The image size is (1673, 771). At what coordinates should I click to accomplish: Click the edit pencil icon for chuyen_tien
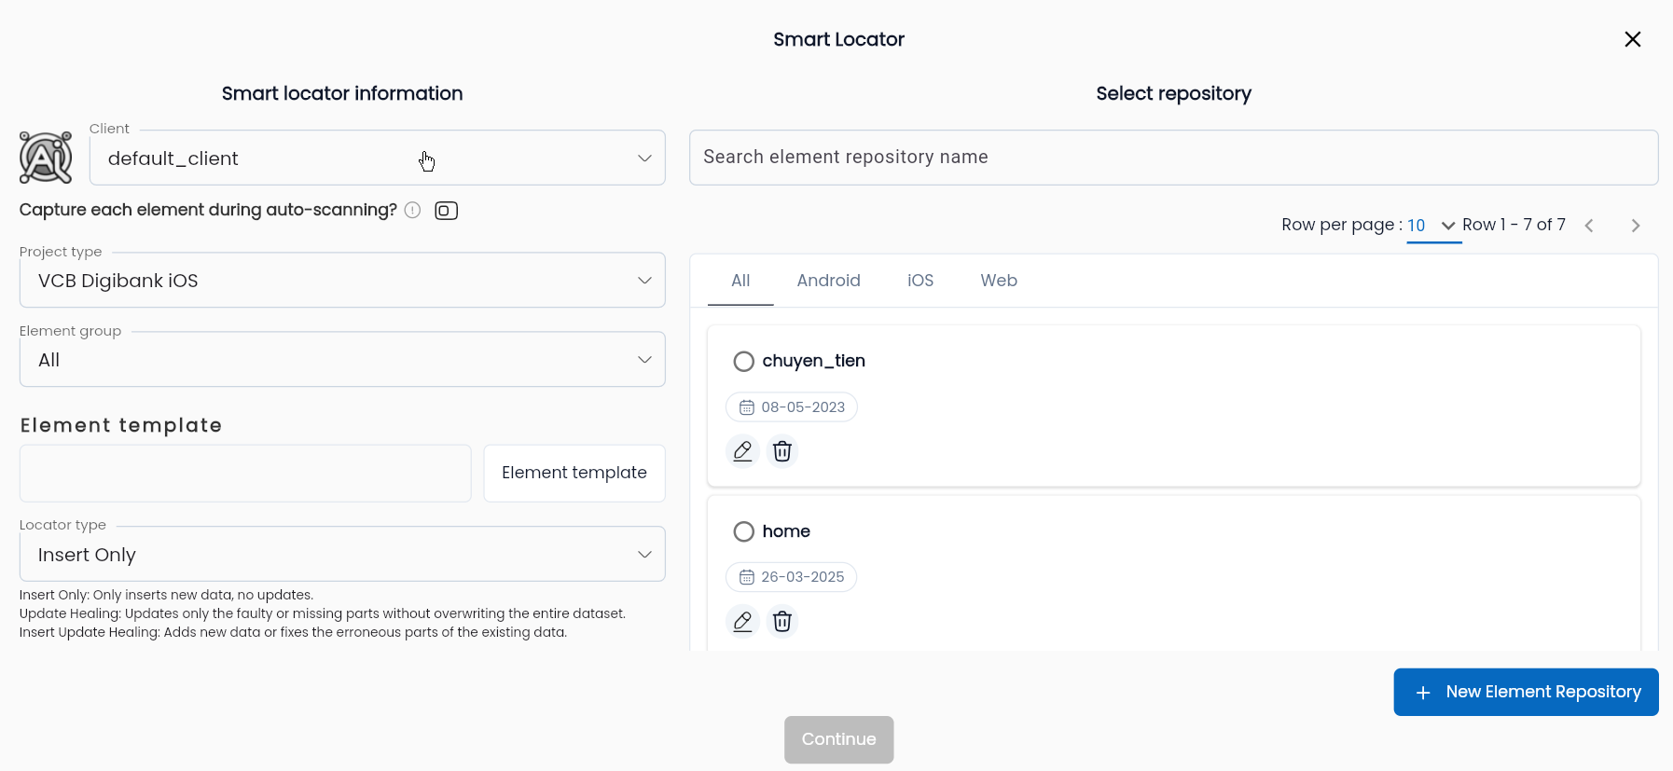coord(742,451)
